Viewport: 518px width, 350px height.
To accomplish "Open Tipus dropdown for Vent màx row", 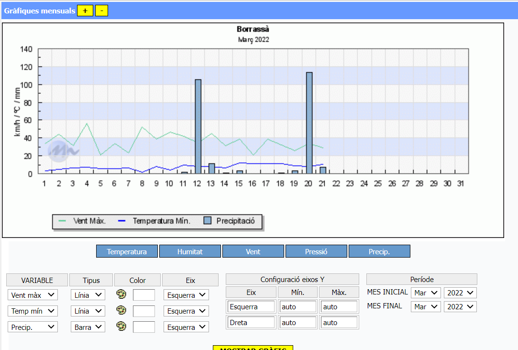I will click(88, 295).
